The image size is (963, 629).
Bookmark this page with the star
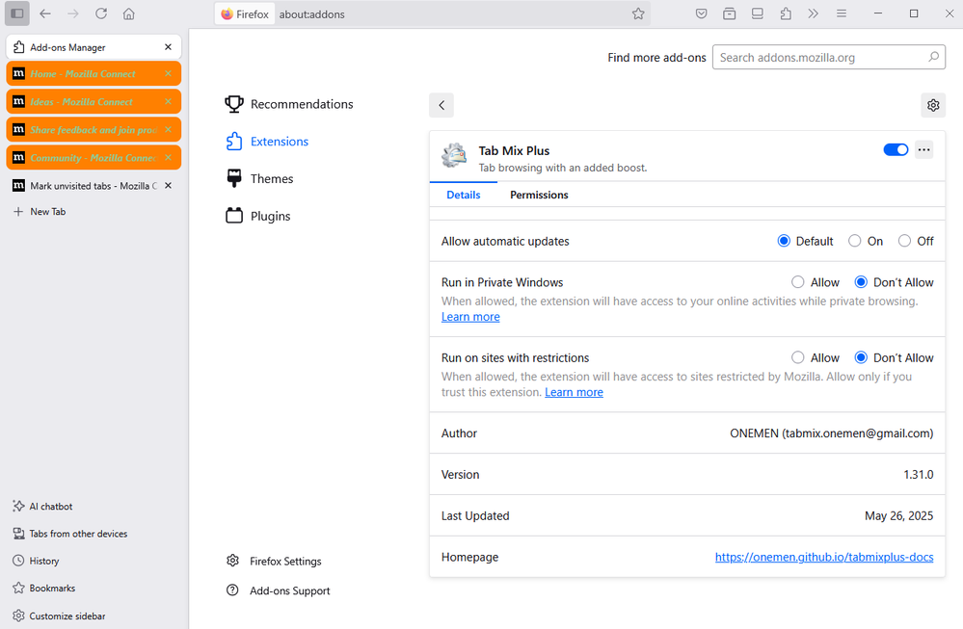pos(638,13)
